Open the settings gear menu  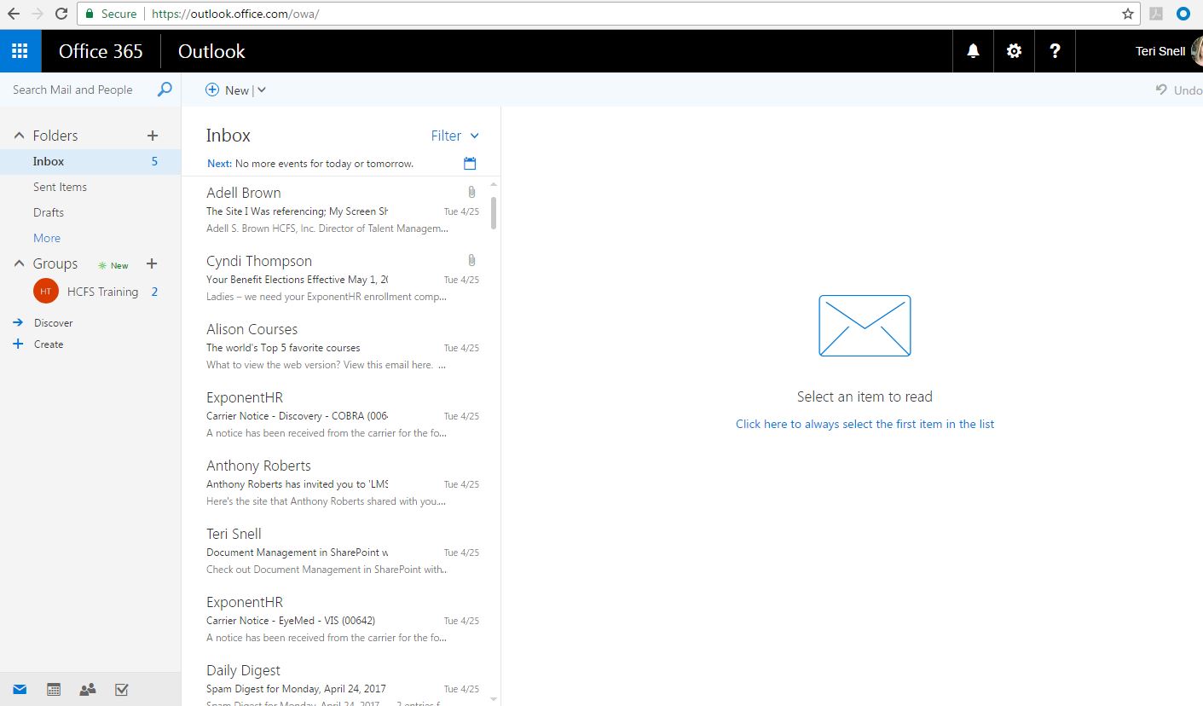point(1014,51)
